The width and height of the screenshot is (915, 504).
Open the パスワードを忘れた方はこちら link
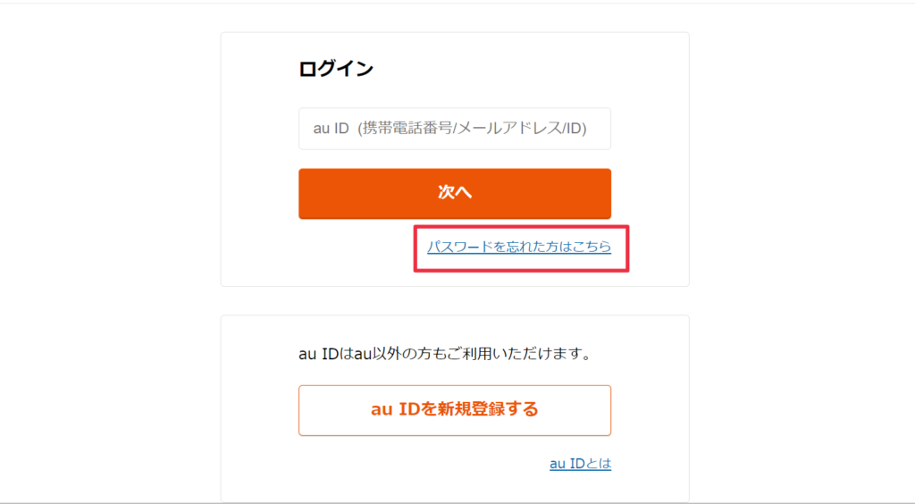(x=518, y=247)
